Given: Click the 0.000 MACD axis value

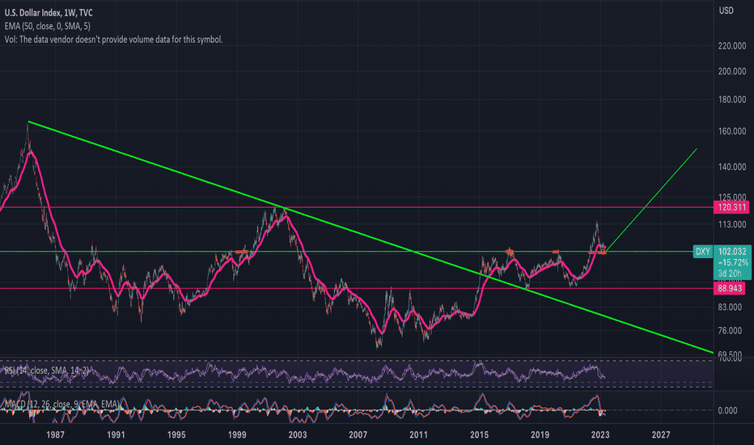Looking at the screenshot, I should click(x=727, y=410).
